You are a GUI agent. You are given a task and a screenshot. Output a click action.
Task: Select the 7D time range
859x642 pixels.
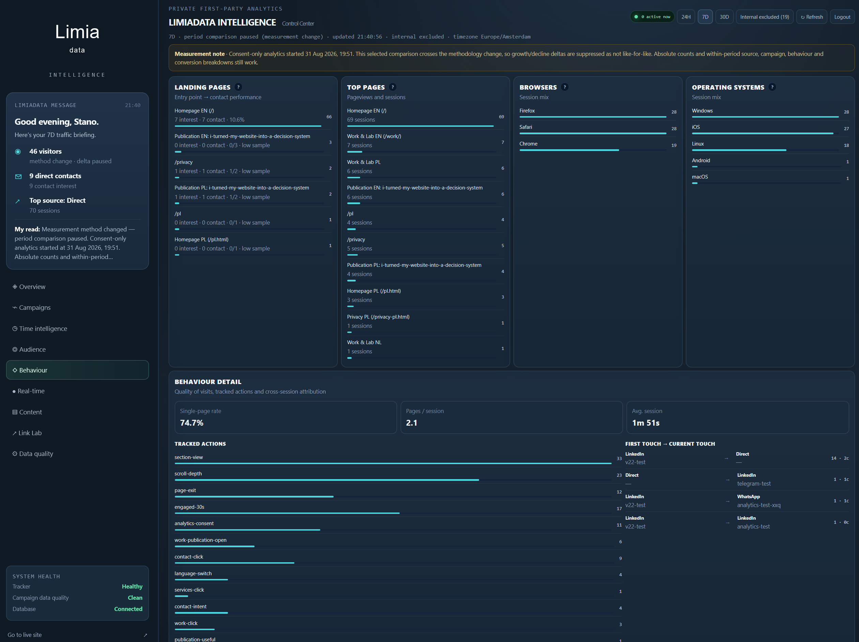pos(705,17)
